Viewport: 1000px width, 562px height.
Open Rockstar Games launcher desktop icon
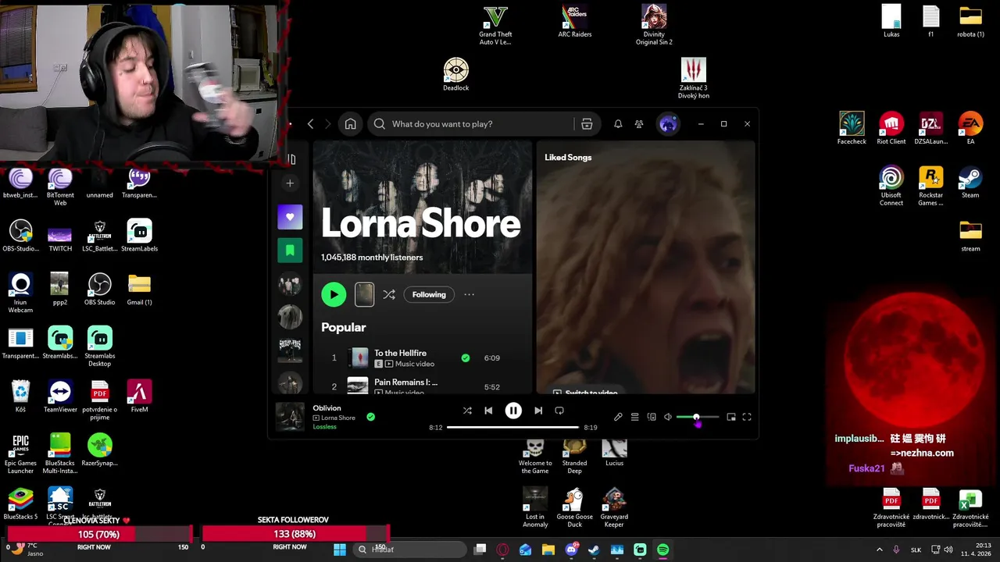coord(930,186)
